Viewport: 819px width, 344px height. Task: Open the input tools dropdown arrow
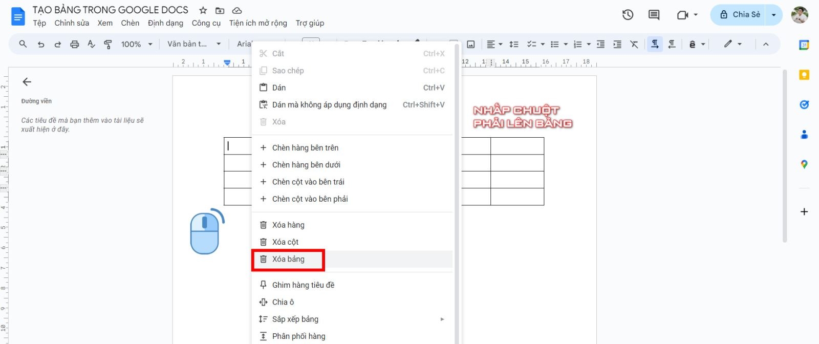point(703,45)
